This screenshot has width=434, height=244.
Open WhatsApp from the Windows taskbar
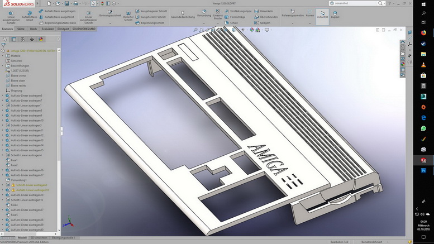point(423,128)
